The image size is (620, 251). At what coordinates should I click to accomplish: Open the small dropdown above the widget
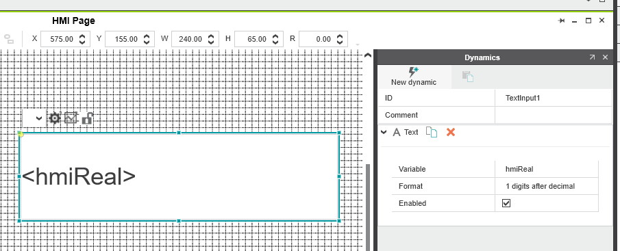pyautogui.click(x=34, y=118)
